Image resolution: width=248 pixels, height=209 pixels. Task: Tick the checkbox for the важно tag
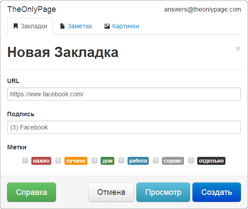tap(25, 160)
